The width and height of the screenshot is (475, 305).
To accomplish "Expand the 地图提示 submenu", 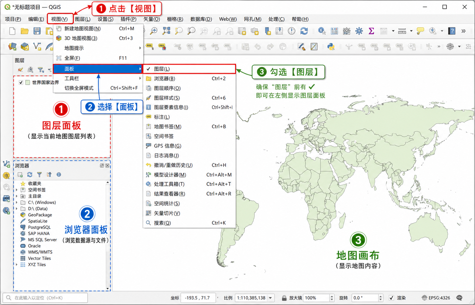I will (x=98, y=48).
